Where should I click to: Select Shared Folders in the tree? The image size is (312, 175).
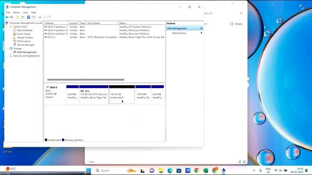[x=25, y=37]
